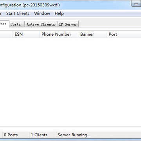Click the 0 Ports status bar pane
Image resolution: width=141 pixels, height=141 pixels.
coord(16,135)
